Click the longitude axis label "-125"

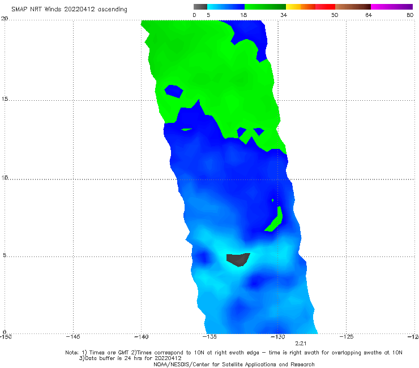tap(347, 337)
